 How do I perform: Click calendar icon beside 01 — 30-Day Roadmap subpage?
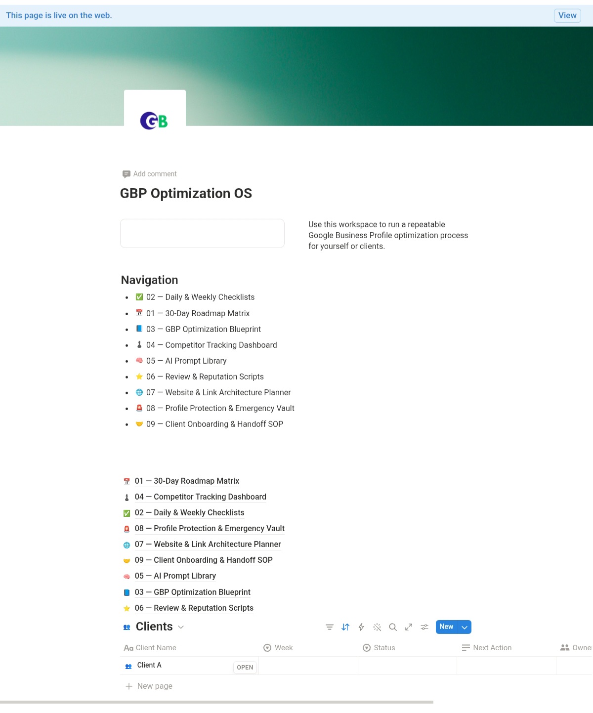pos(127,481)
